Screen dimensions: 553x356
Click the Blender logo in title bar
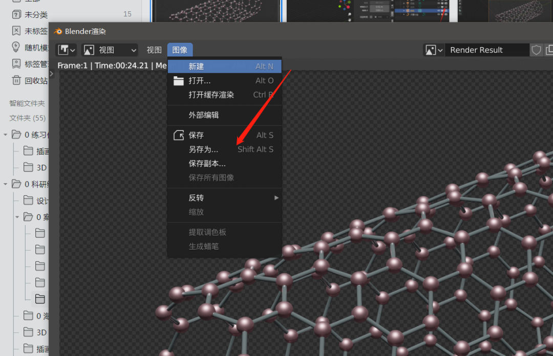tap(58, 31)
